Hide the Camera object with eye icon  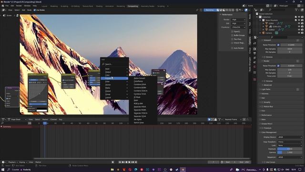click(299, 33)
